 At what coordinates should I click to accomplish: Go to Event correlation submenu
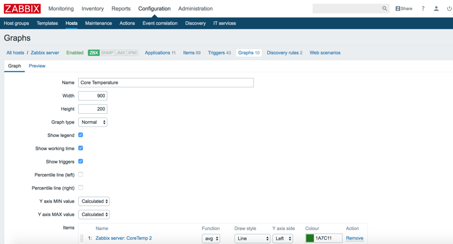(160, 23)
